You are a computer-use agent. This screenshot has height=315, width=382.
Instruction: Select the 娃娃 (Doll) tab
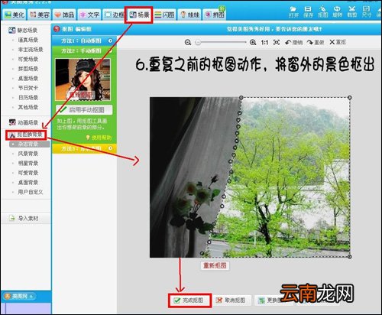[189, 15]
